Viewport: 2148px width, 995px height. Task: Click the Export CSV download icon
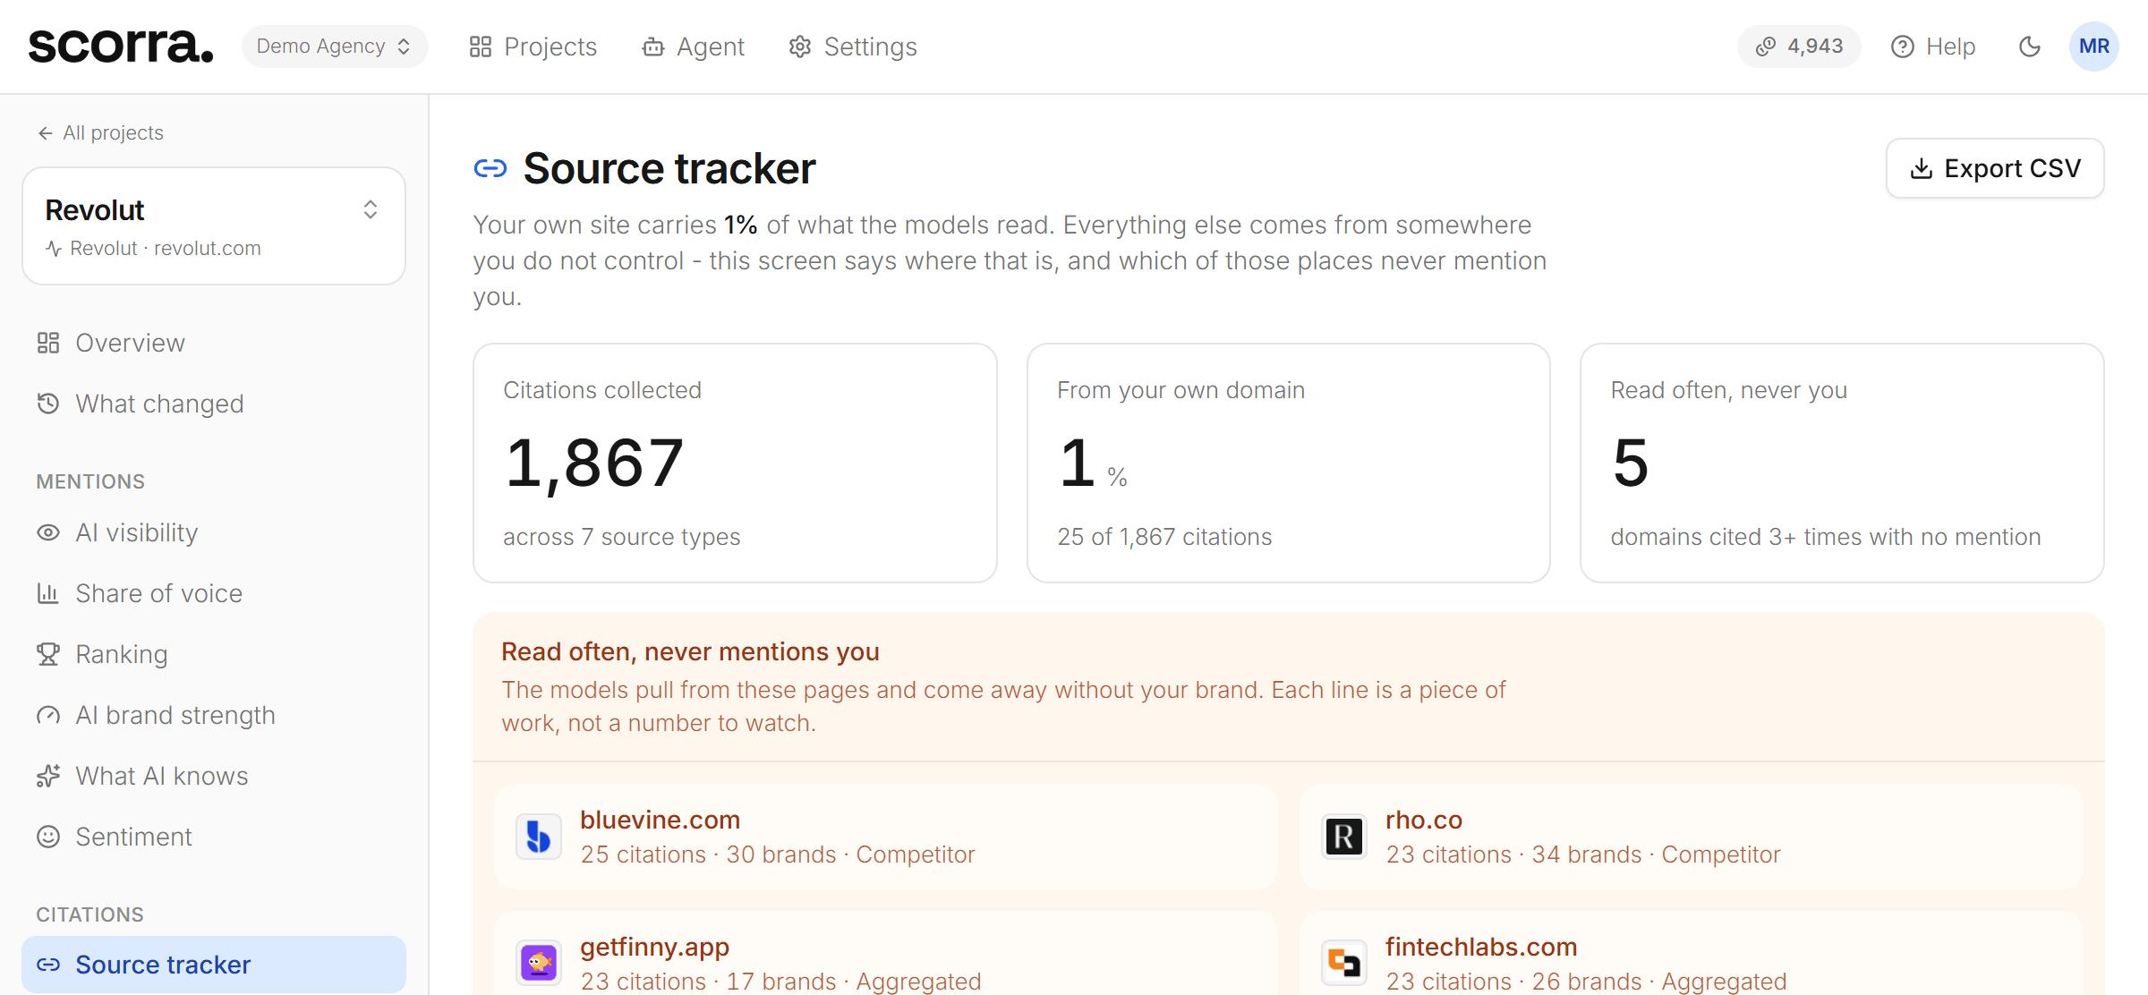pos(1922,168)
